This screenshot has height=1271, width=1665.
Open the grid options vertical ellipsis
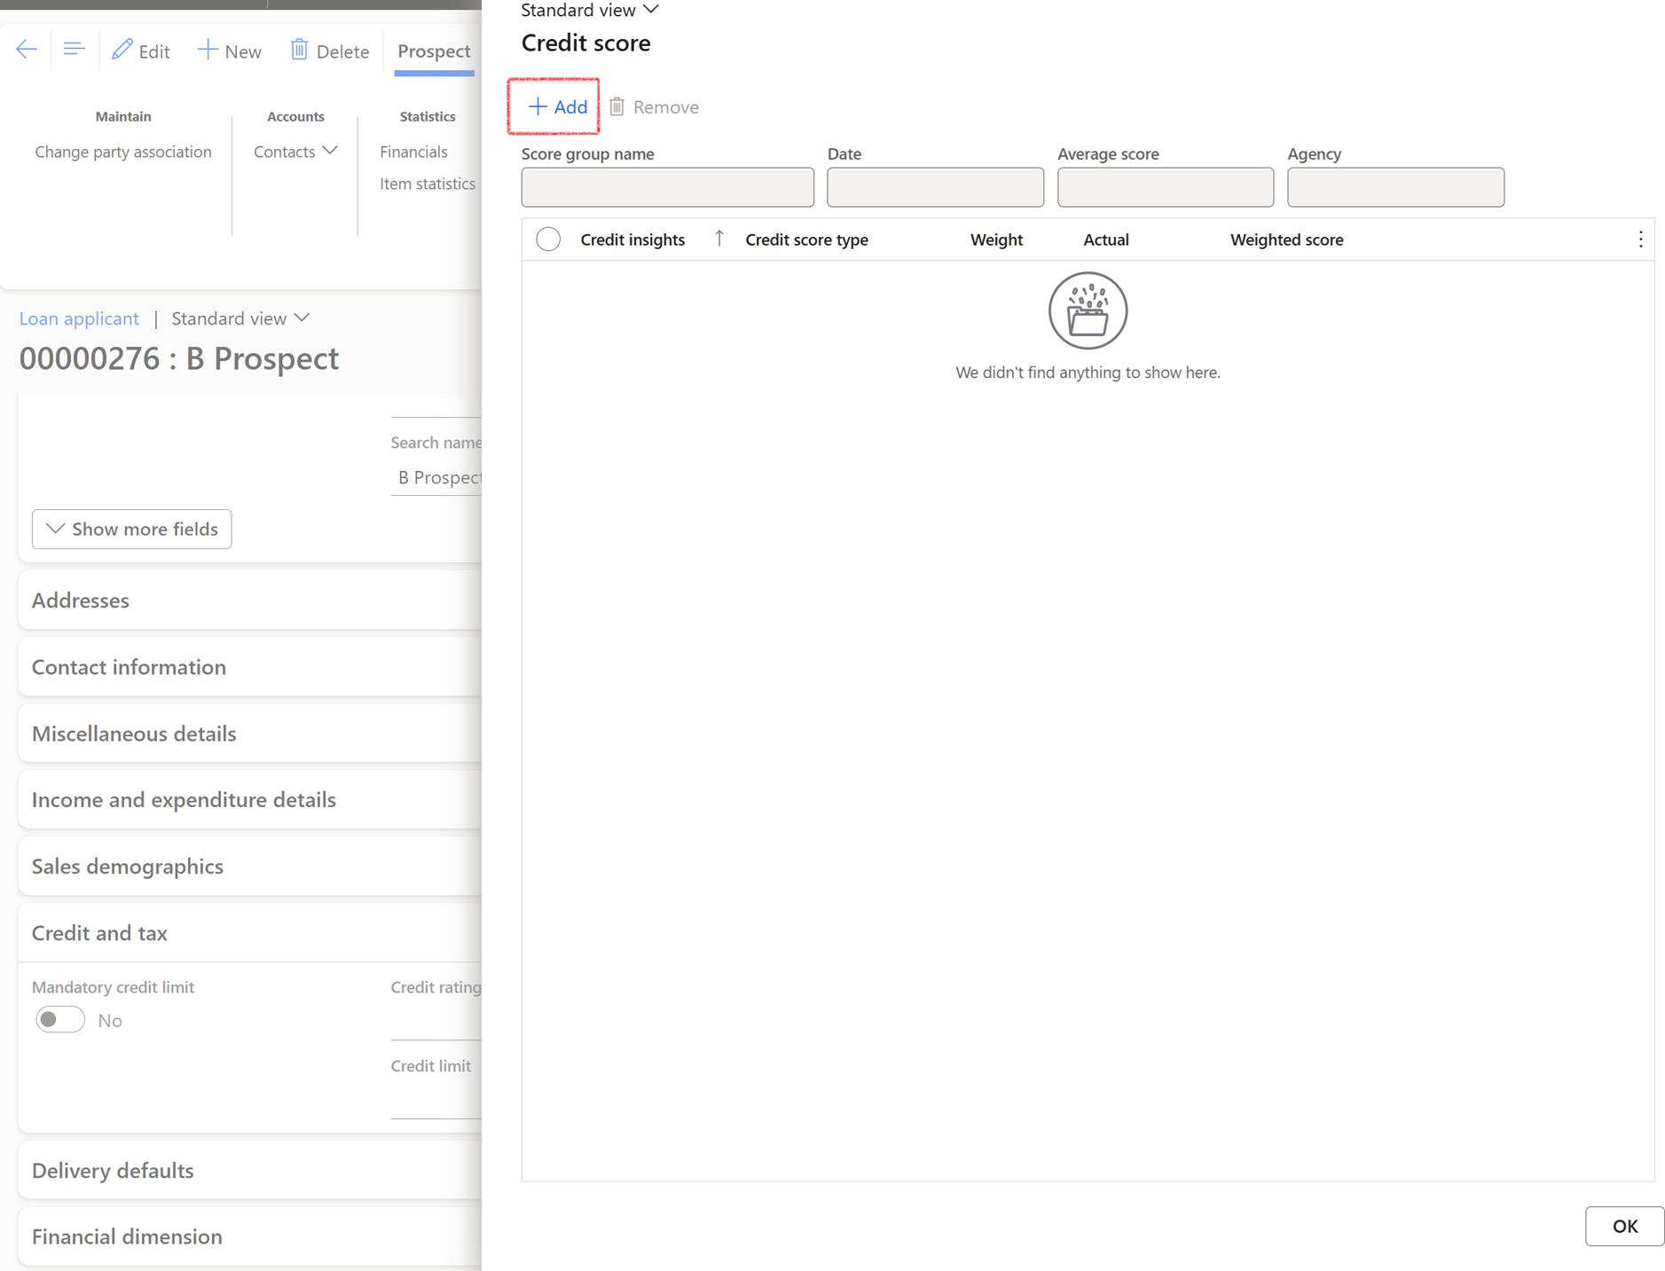click(x=1640, y=239)
